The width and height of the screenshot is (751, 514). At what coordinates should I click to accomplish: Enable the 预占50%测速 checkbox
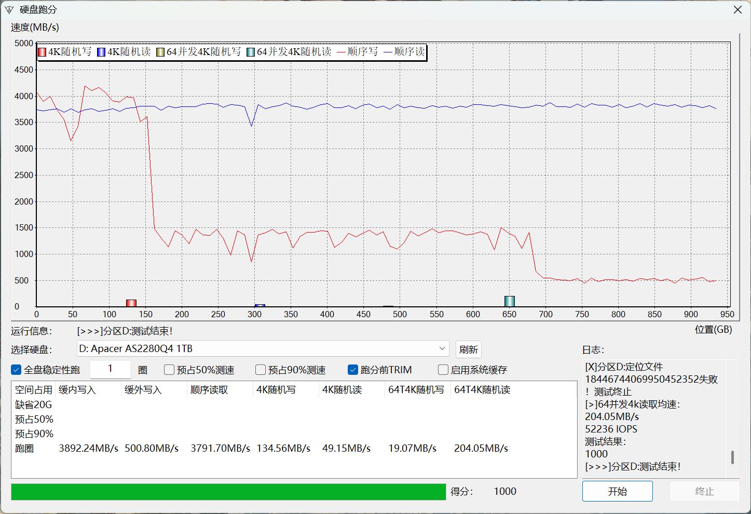(x=169, y=370)
